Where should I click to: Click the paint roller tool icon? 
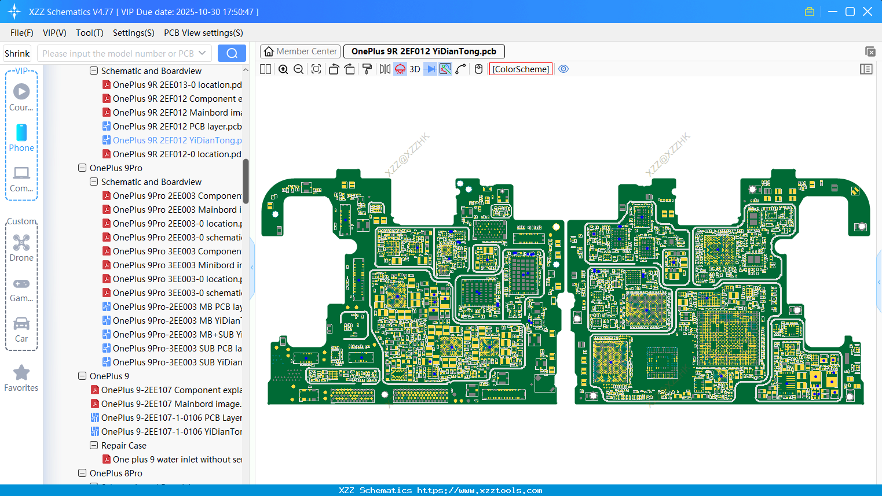coord(367,69)
